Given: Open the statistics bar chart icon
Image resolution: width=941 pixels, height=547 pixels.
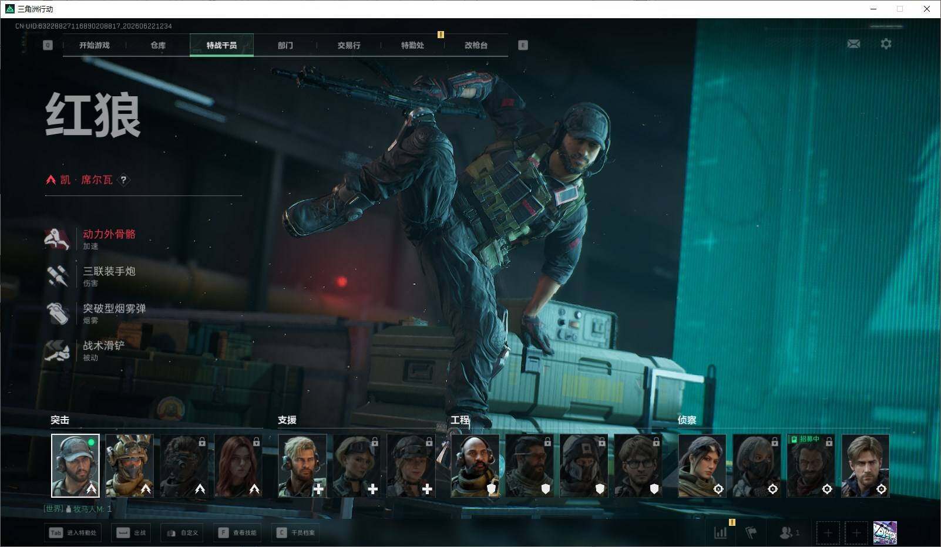Looking at the screenshot, I should (720, 532).
